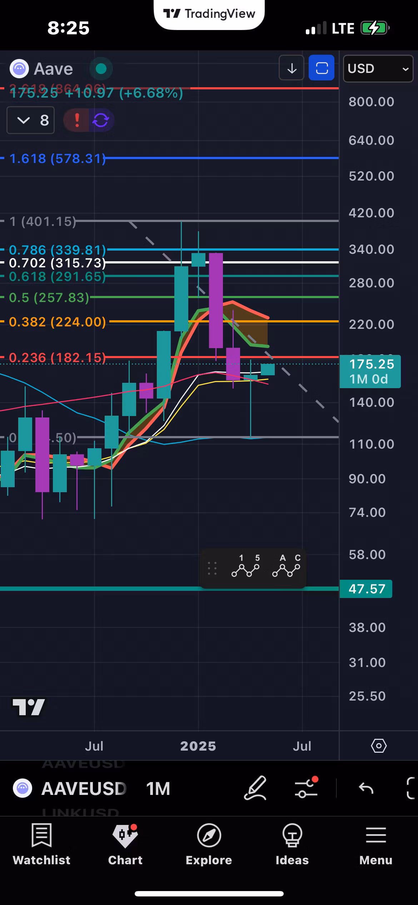Tap the cellular signal bars icon

pyautogui.click(x=316, y=28)
